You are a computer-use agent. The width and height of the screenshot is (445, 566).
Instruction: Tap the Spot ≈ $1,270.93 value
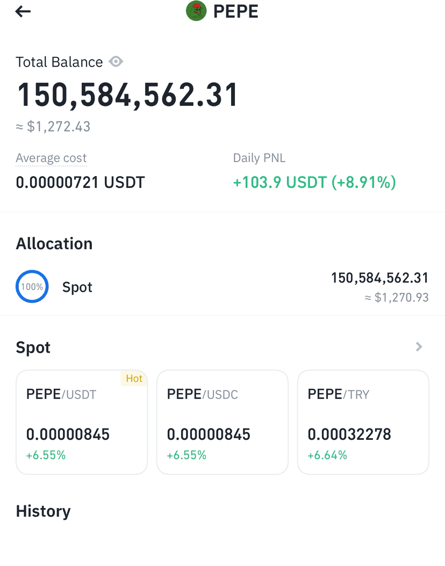point(397,297)
